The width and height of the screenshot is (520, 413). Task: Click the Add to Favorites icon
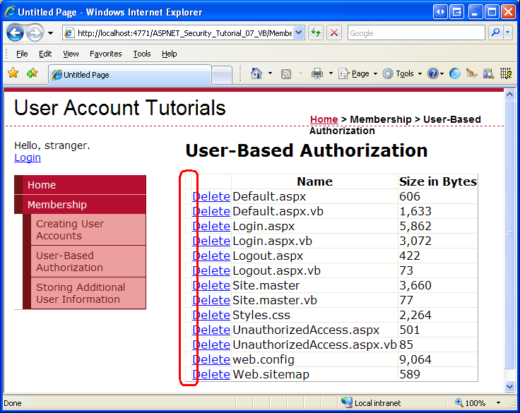(x=32, y=73)
